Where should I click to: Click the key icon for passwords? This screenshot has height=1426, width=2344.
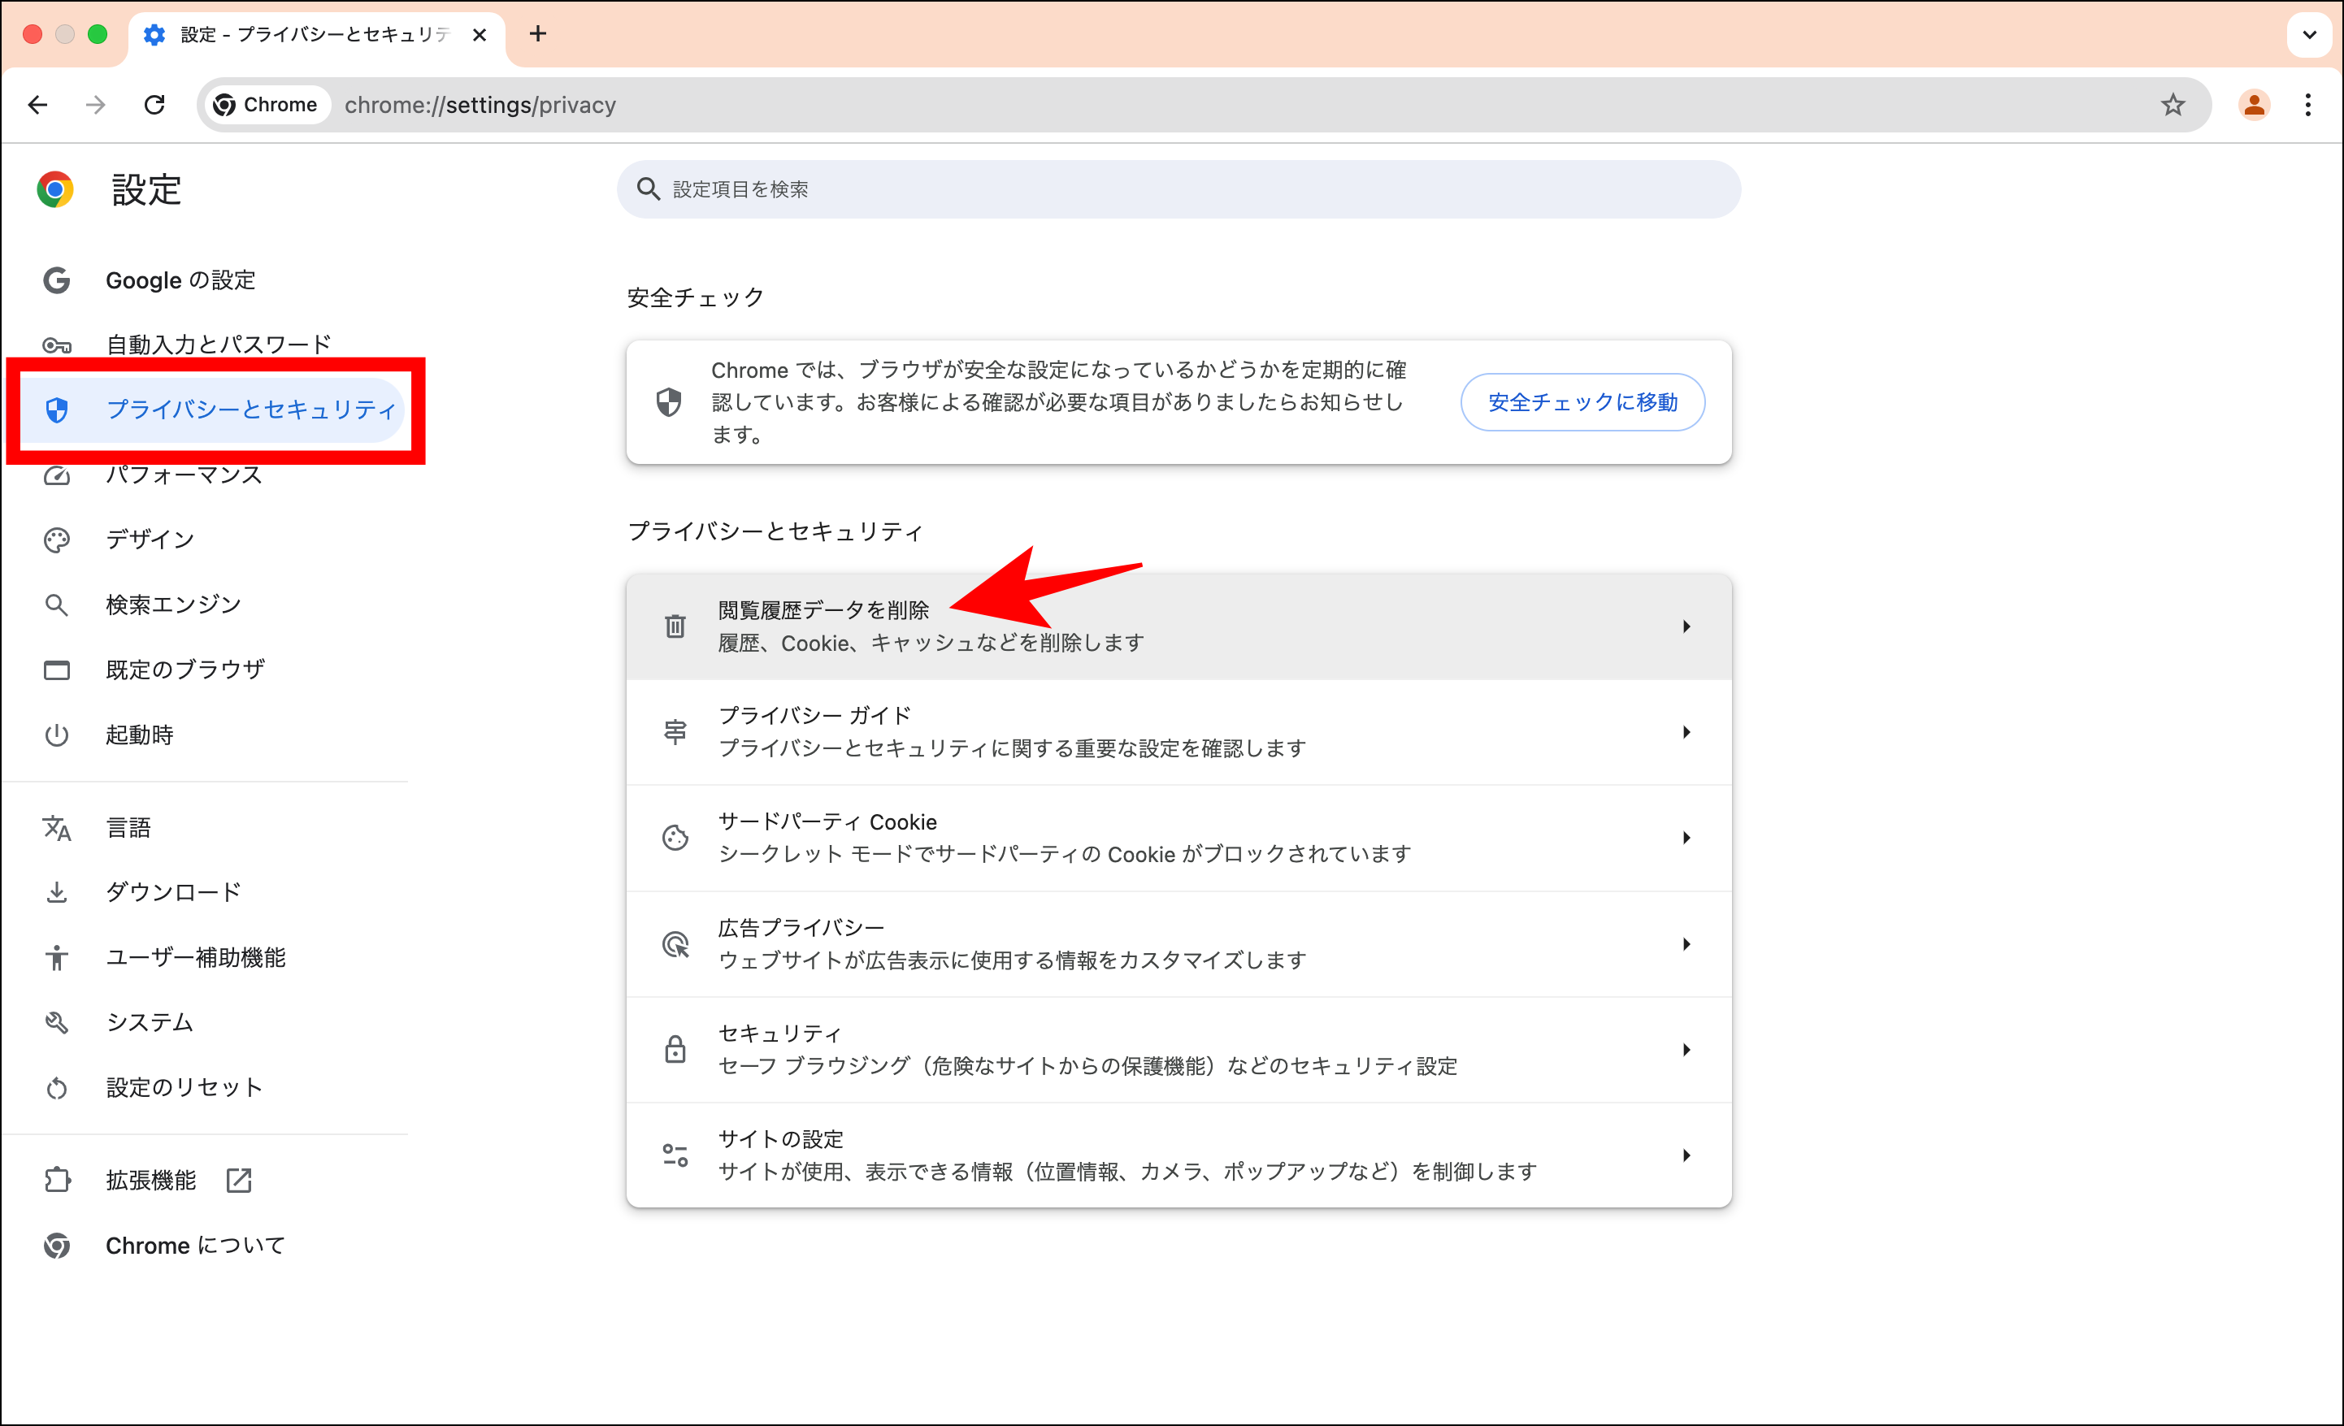[x=57, y=345]
